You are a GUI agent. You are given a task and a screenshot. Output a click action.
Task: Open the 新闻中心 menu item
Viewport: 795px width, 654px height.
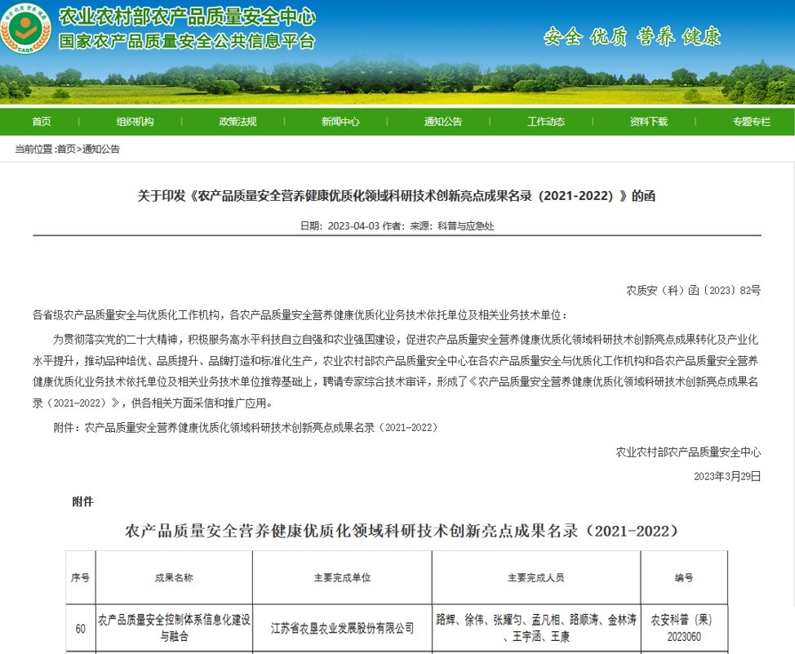(340, 122)
